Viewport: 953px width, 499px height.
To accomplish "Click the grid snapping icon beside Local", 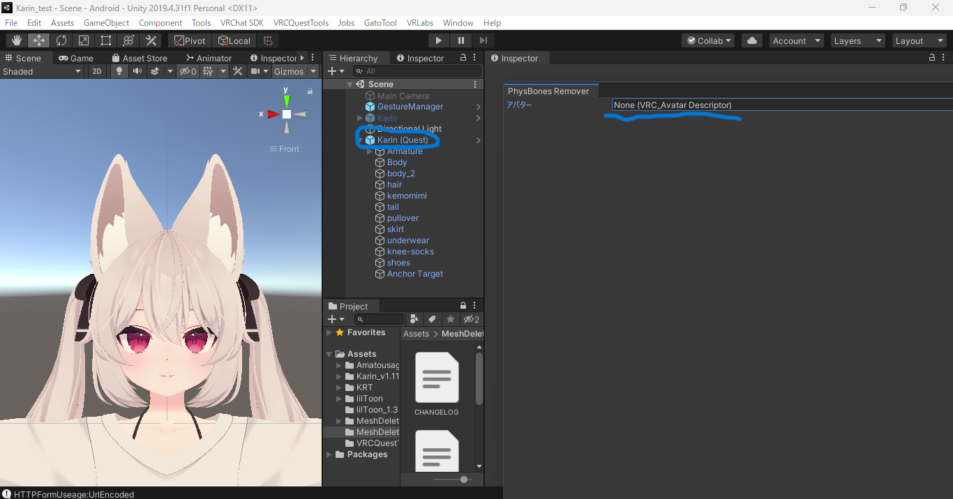I will (x=267, y=40).
